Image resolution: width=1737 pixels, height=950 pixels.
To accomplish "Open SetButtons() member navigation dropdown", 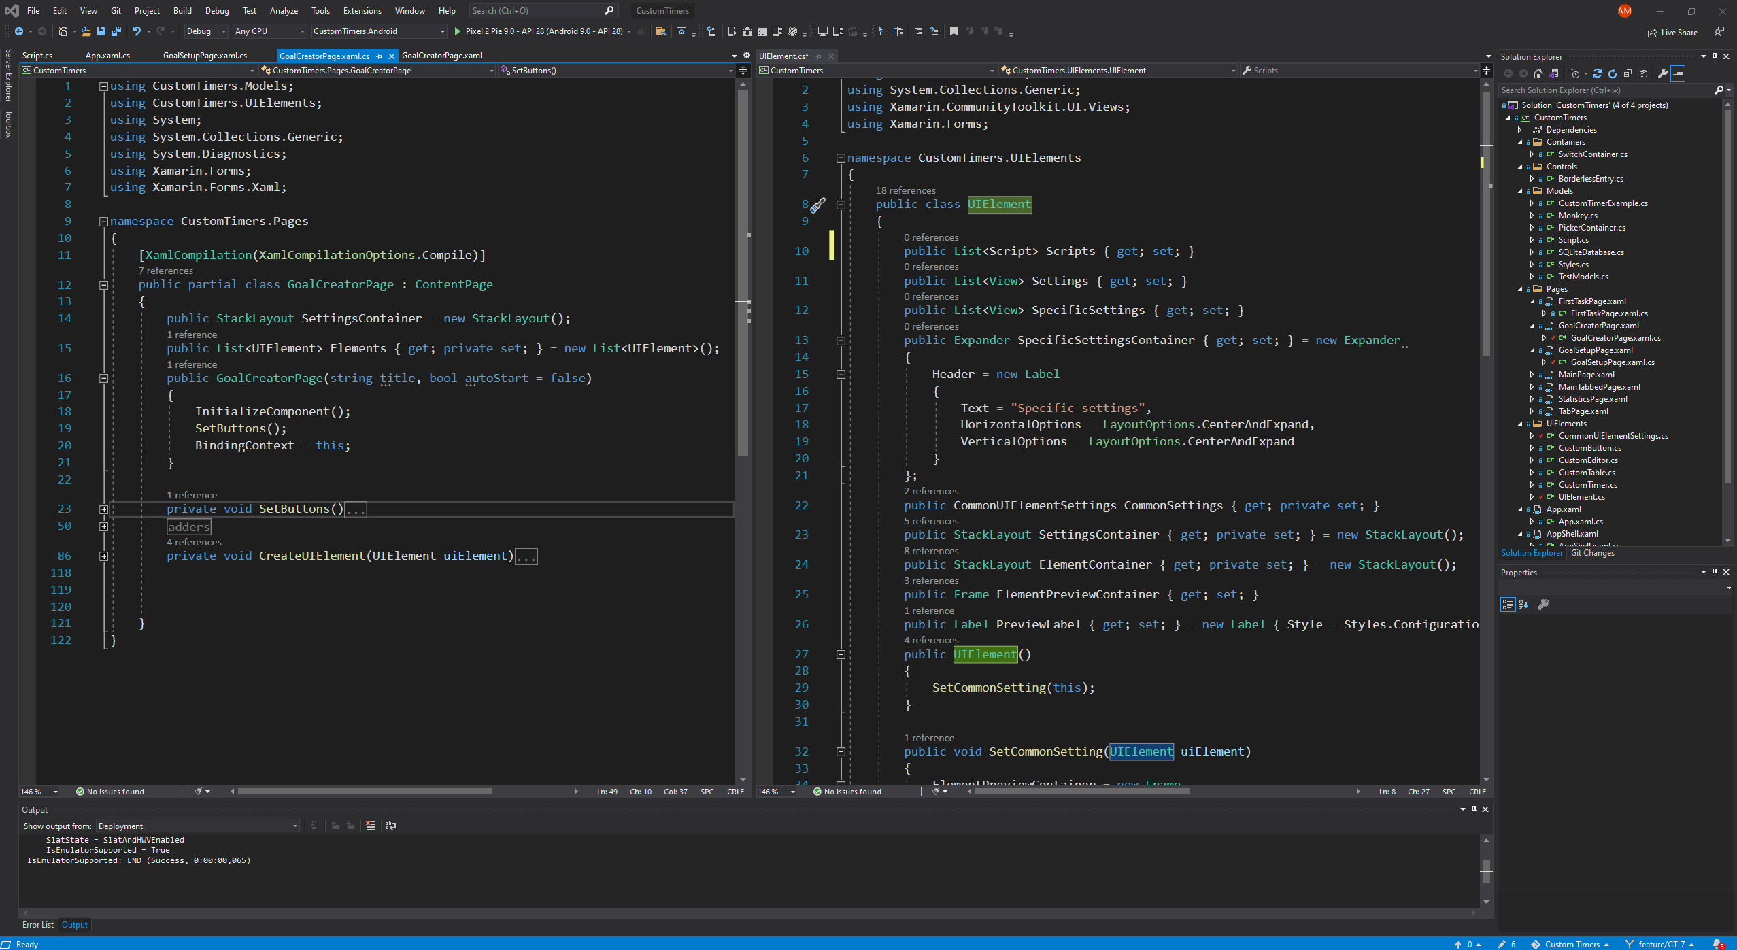I will [616, 71].
